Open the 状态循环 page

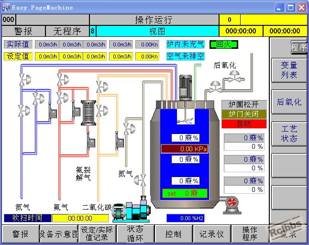click(135, 234)
